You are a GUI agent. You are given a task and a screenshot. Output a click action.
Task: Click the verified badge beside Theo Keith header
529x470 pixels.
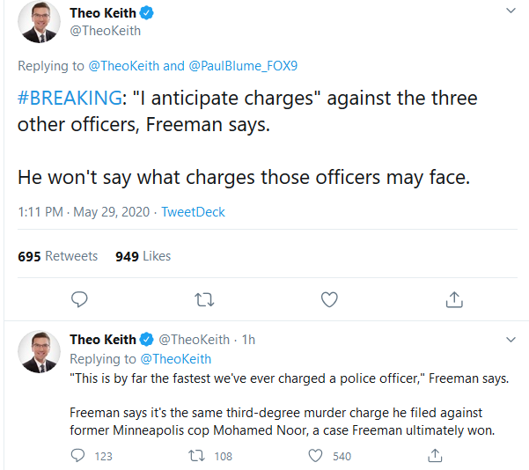tap(148, 13)
